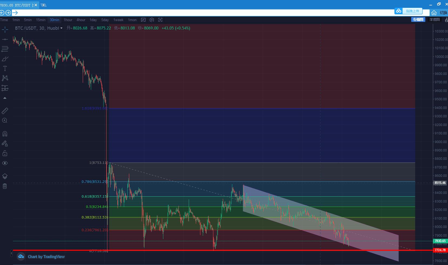Open the object tree layers panel
448x265 pixels.
[x=5, y=176]
